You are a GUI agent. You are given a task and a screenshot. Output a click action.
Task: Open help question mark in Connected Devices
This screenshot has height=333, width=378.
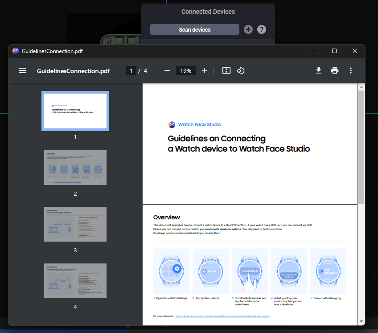click(262, 29)
